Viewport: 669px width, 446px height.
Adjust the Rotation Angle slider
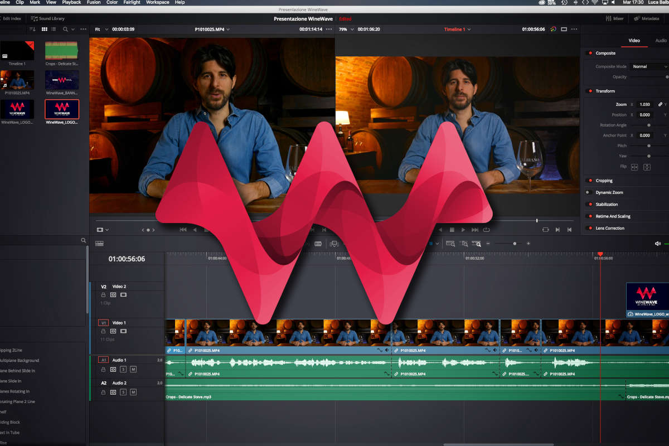(x=648, y=125)
